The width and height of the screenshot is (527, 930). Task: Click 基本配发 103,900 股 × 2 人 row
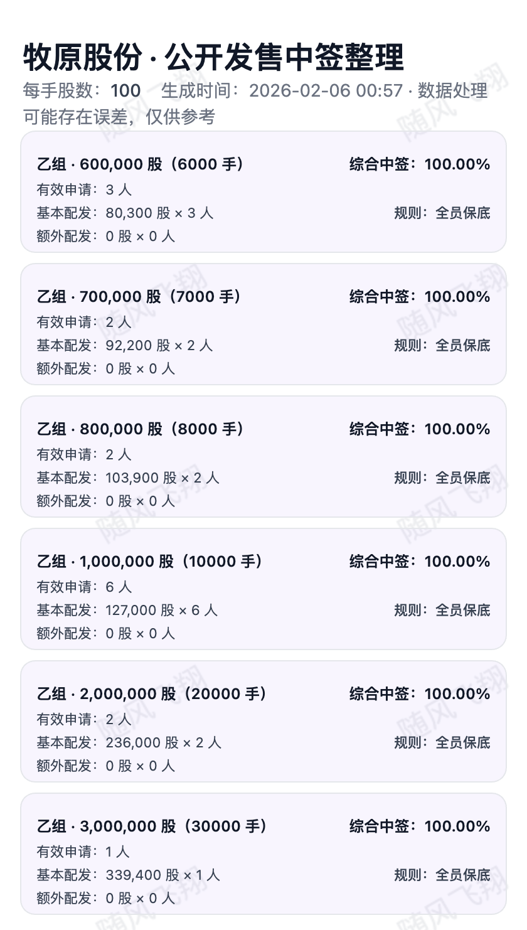[x=128, y=478]
